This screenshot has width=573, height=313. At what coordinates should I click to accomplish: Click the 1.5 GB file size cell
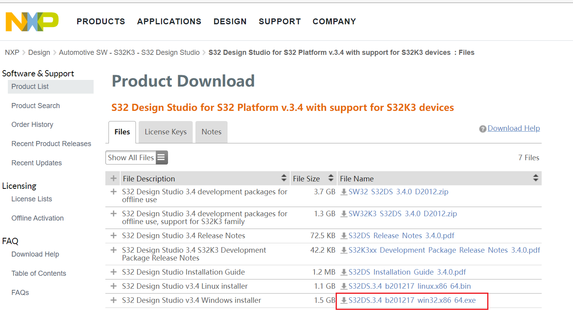[x=325, y=300]
